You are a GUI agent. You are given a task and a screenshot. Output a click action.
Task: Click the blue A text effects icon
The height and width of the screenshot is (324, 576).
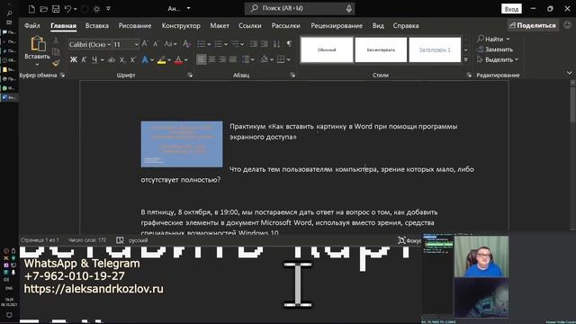(x=145, y=59)
